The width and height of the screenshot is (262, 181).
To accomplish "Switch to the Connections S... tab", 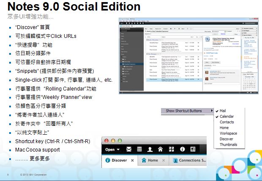I will (188, 160).
